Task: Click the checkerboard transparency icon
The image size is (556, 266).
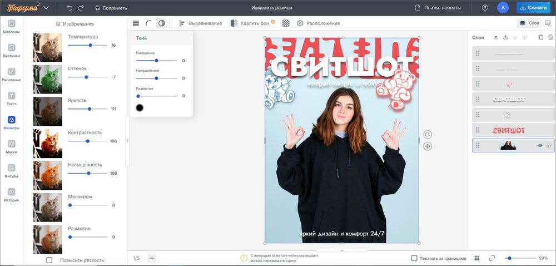Action: [x=286, y=23]
